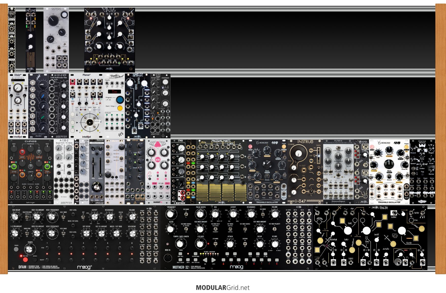Click the Mother-32 Reset/Accent button

181,260
